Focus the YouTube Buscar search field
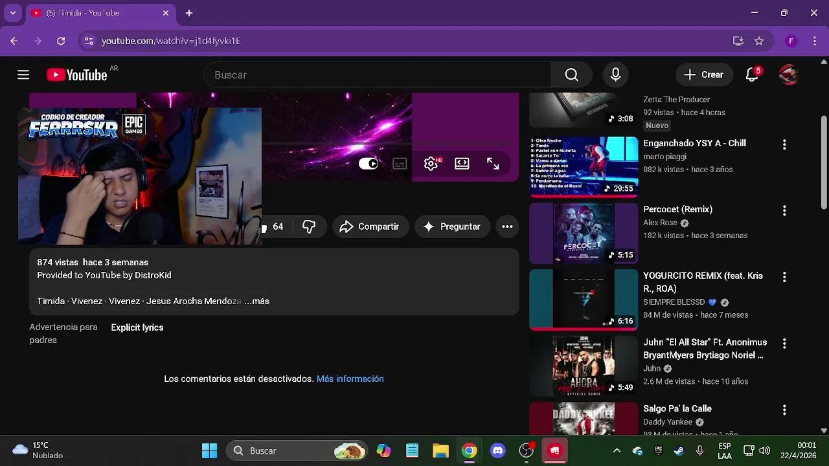 pyautogui.click(x=378, y=75)
